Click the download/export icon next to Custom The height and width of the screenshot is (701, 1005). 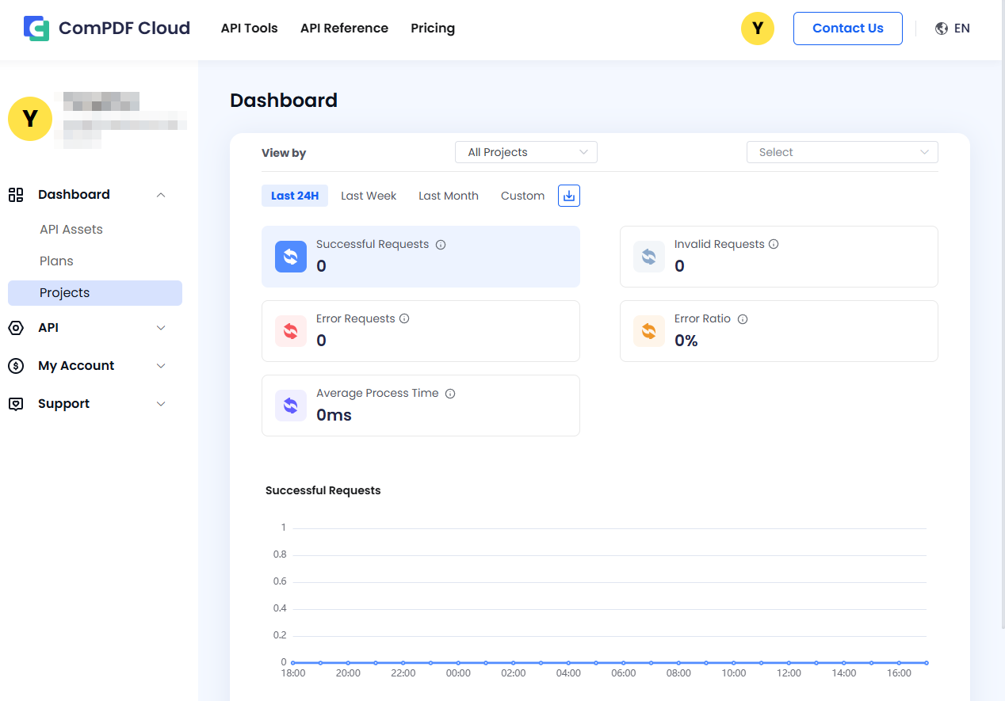click(568, 196)
